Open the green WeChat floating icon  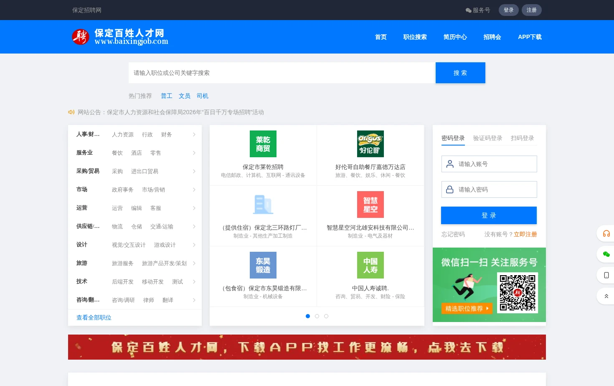(606, 254)
